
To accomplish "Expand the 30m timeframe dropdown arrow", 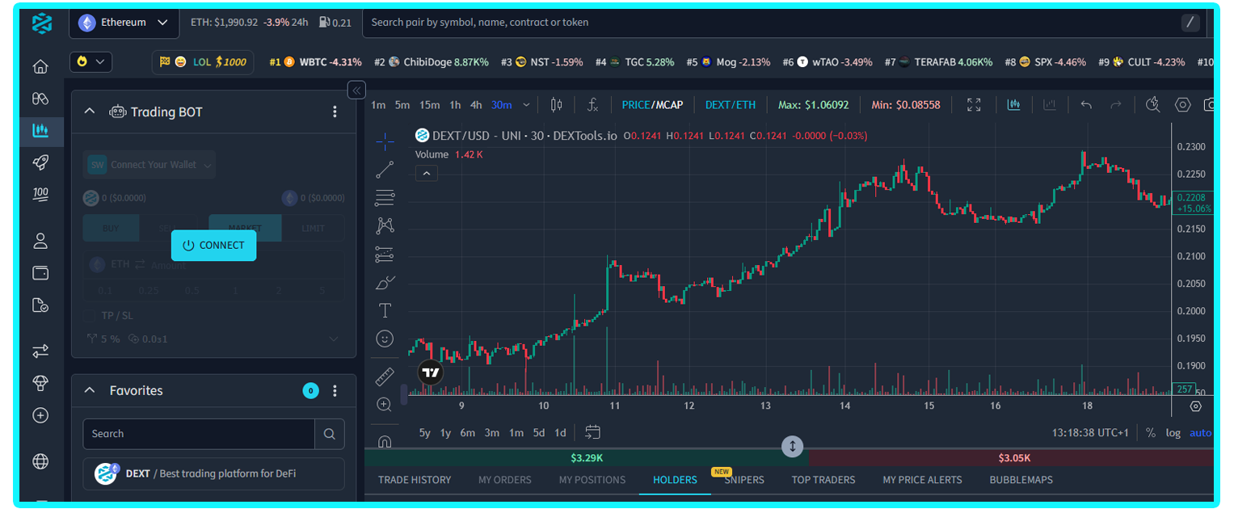I will (x=528, y=103).
